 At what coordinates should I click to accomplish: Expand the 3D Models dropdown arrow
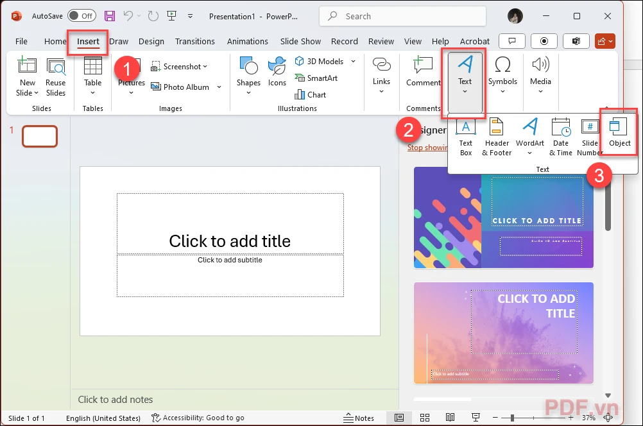353,61
